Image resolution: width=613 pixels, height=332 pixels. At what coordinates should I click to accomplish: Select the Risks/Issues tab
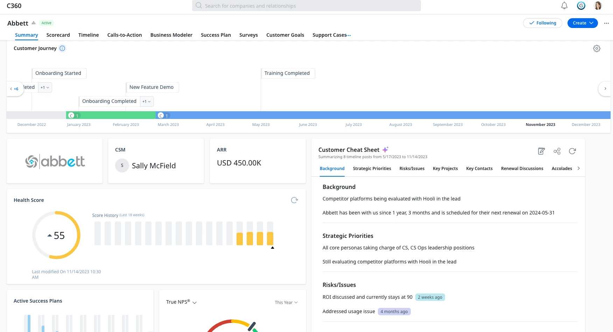(x=412, y=169)
